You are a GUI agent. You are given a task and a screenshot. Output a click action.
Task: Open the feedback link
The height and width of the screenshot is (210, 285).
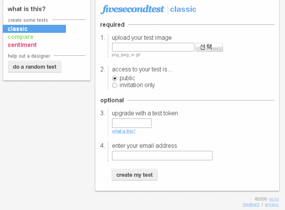251,205
